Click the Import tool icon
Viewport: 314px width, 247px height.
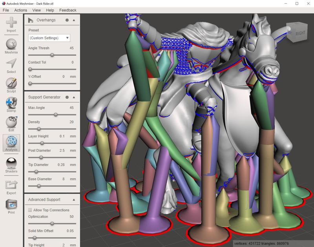[11, 22]
